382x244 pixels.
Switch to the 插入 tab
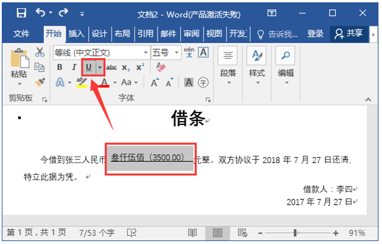pos(76,33)
